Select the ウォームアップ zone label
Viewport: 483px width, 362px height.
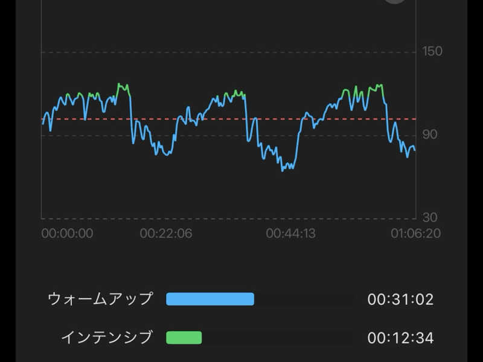100,299
